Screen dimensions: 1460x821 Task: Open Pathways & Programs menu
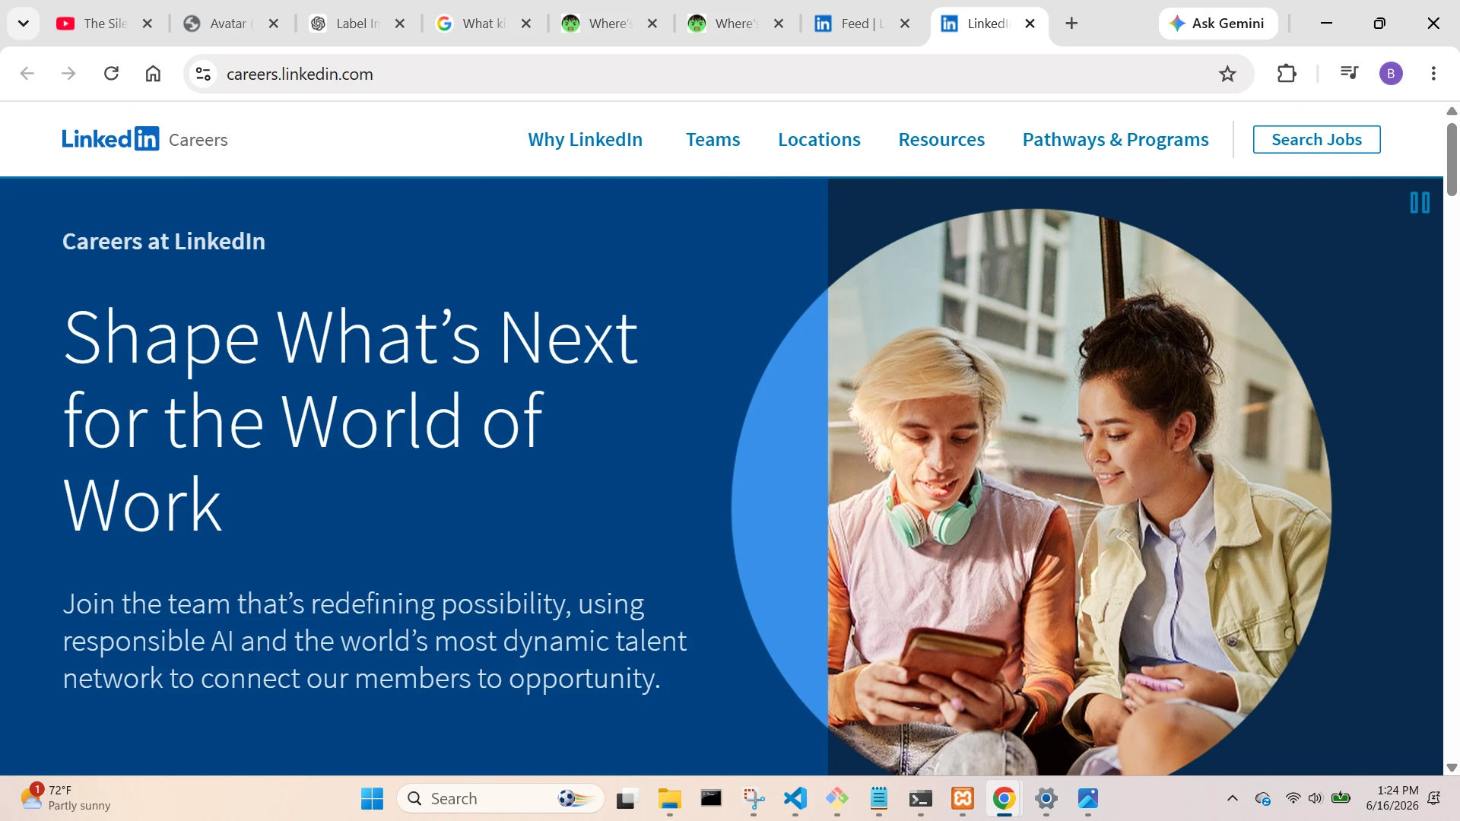1116,139
